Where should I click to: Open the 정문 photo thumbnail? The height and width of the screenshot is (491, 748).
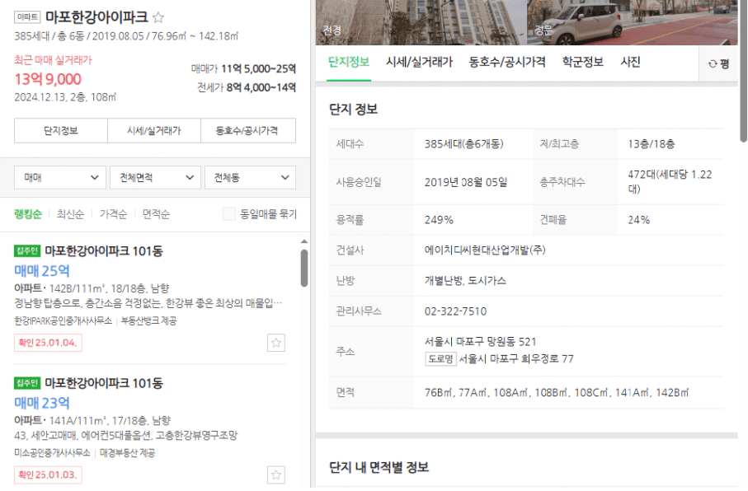(632, 22)
